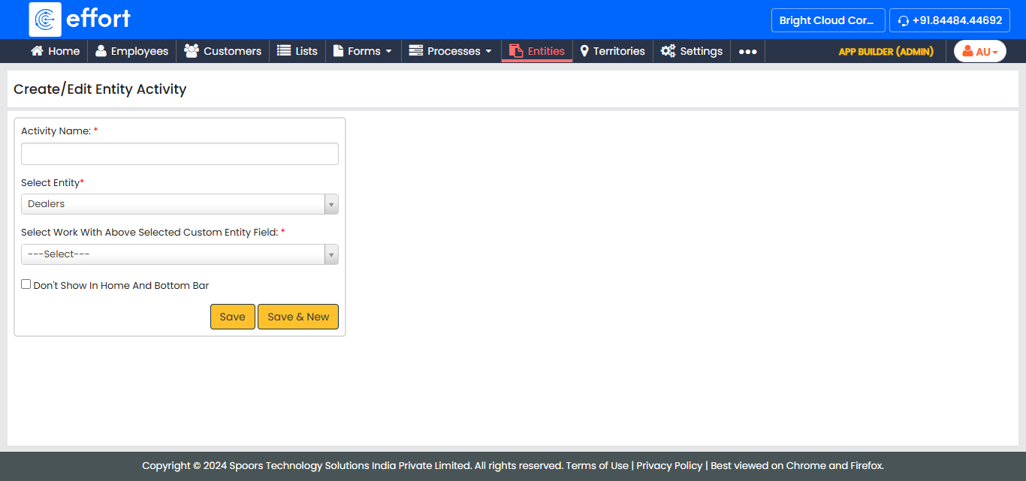The height and width of the screenshot is (481, 1026).
Task: Tick Don't Show In Home And Bottom Bar
Action: [26, 284]
